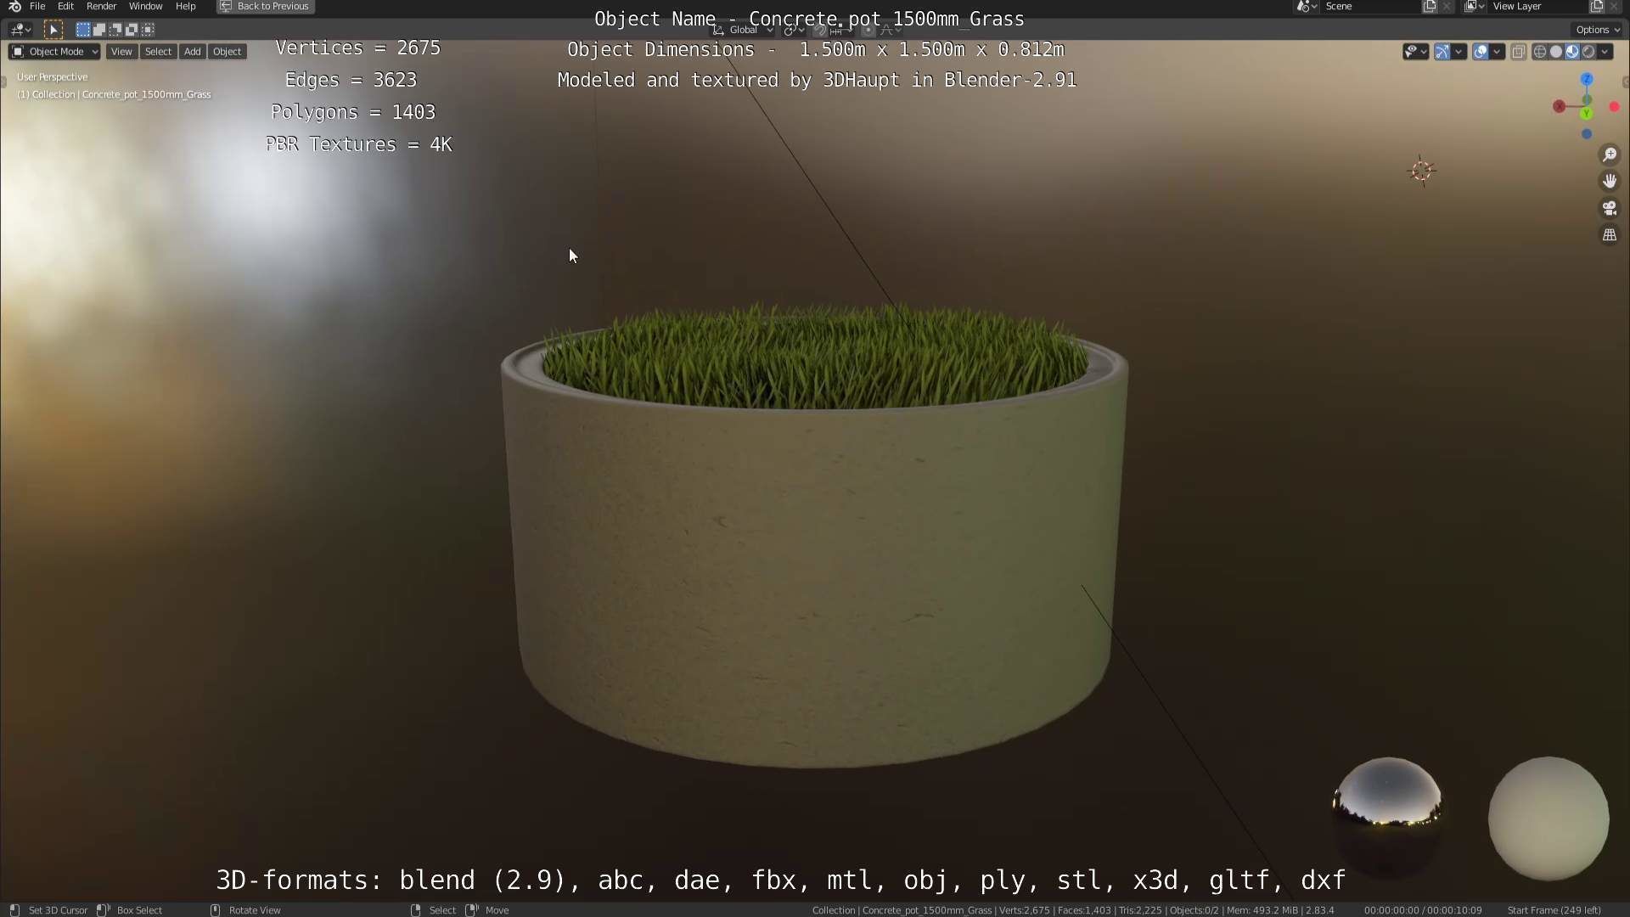Screen dimensions: 1630x917
Task: Open the overlays settings dropdown arrow
Action: pos(1497,52)
